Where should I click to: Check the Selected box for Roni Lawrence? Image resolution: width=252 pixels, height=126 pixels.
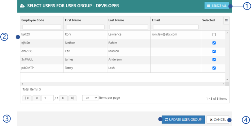214,34
